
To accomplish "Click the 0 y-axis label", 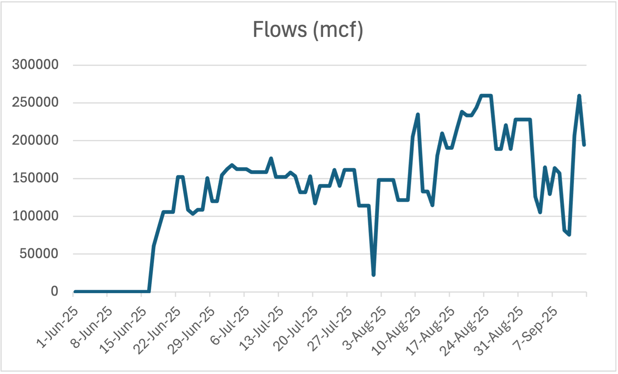I will click(x=54, y=291).
